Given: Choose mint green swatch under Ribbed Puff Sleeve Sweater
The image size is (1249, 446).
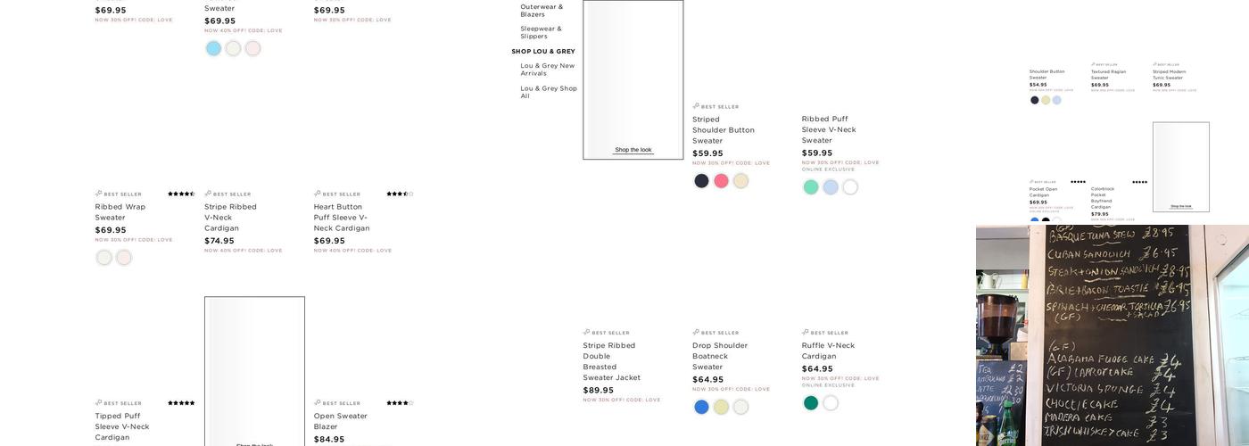Looking at the screenshot, I should (x=811, y=187).
